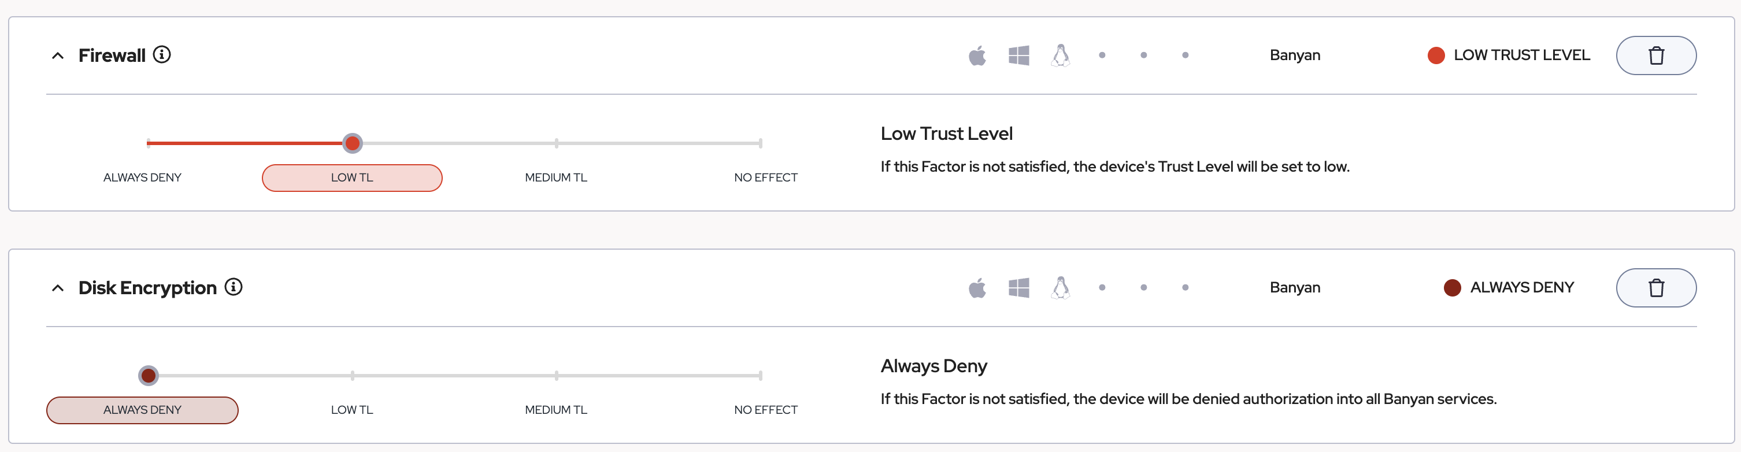
Task: Set Disk Encryption to LOW TL
Action: tap(351, 410)
